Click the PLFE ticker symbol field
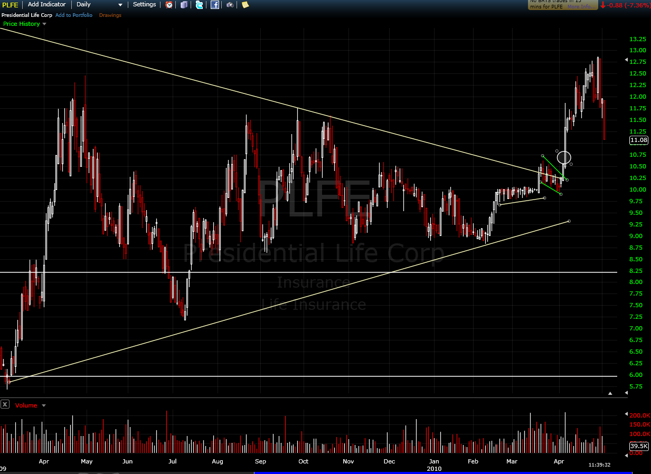 [x=11, y=5]
